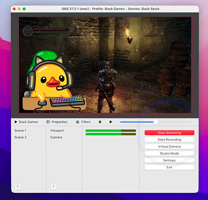Click the scenes list add/remove stepper
The height and width of the screenshot is (200, 208).
17,187
